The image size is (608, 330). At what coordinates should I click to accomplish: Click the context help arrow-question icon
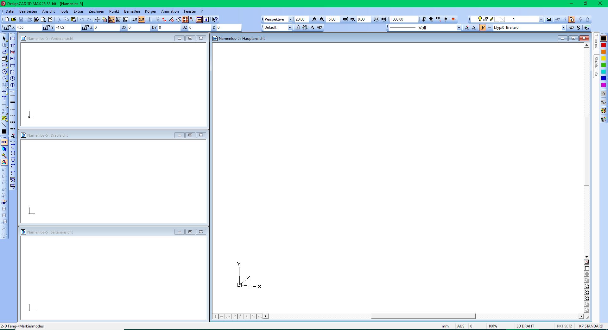(215, 19)
